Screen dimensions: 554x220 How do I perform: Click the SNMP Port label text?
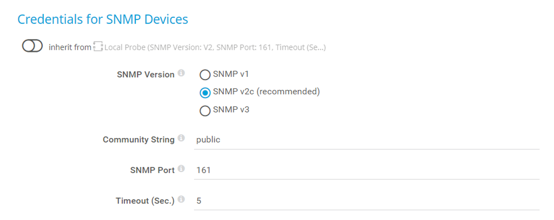152,170
